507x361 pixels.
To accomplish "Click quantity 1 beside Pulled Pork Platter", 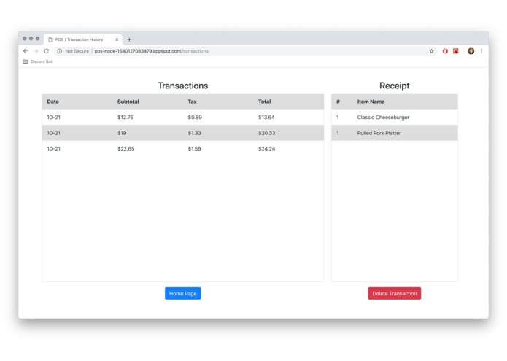I will click(338, 133).
